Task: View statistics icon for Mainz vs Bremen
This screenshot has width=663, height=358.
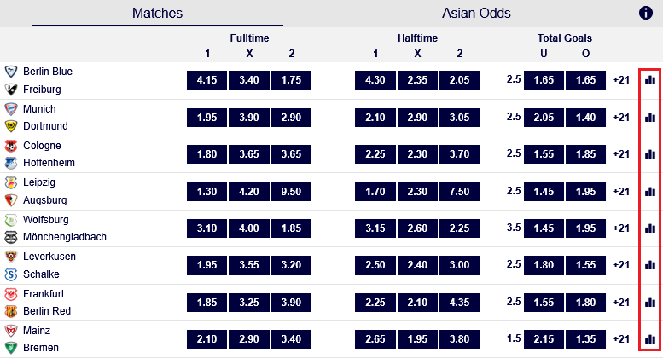Action: (650, 338)
